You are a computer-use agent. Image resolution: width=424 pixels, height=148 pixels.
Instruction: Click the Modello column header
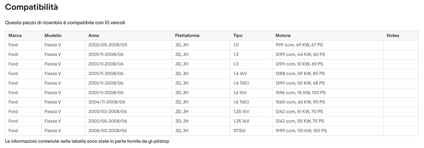point(53,35)
